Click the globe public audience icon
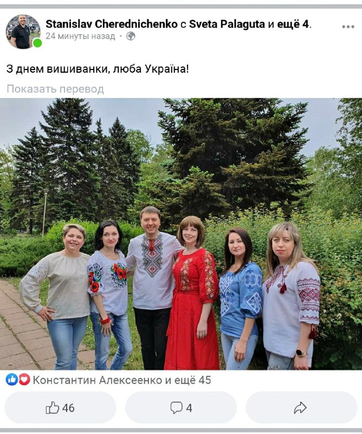 click(131, 36)
